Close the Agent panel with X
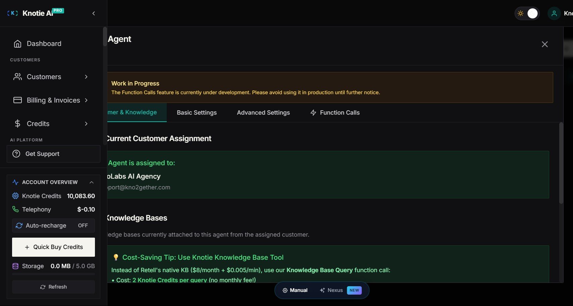This screenshot has width=573, height=306. 545,44
